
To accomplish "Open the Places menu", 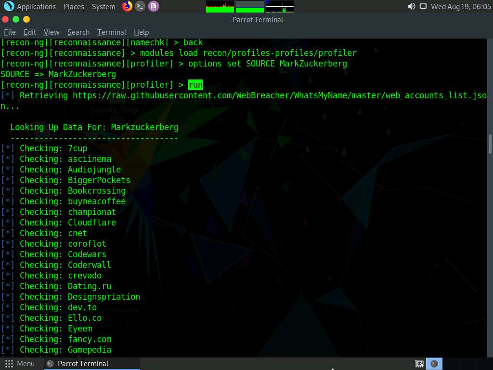I will [x=74, y=7].
